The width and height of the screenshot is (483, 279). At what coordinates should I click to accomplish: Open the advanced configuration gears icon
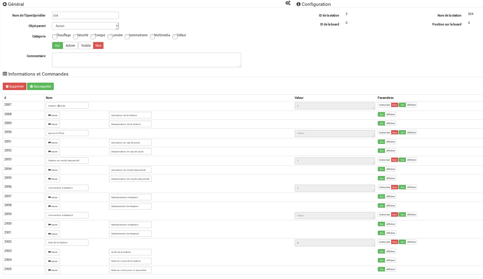288,3
